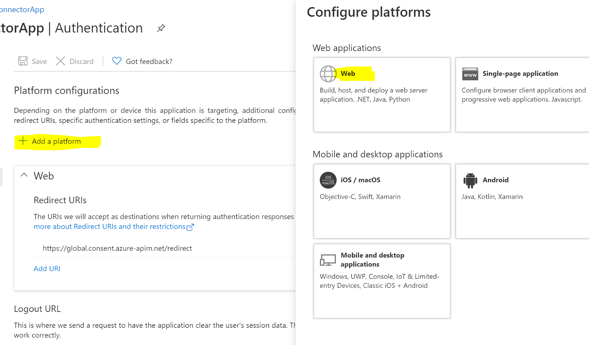Navigate back via the ConnectorApp breadcrumb
The image size is (589, 345).
coord(22,9)
